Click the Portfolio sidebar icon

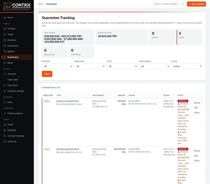(x=5, y=29)
